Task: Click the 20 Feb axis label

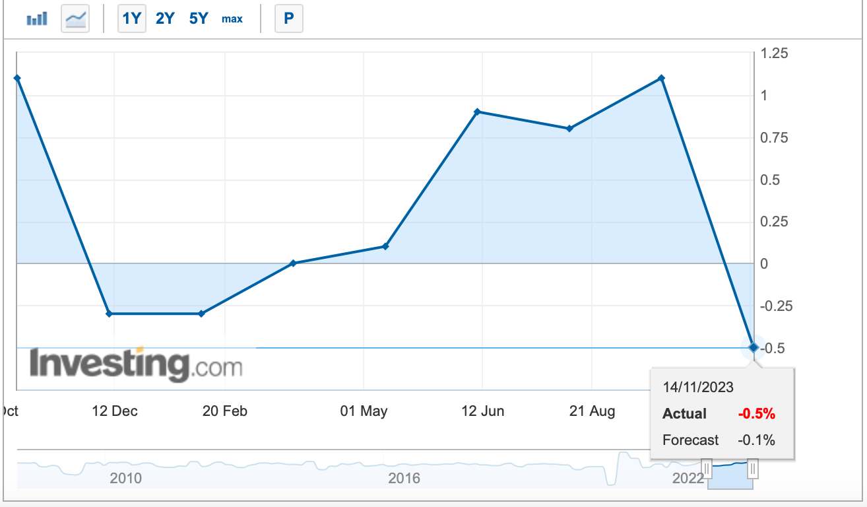Action: point(225,411)
